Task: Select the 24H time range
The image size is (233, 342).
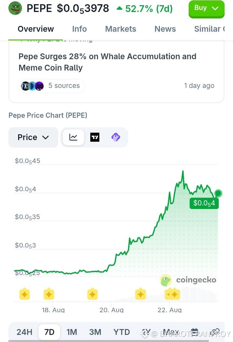Action: point(25,332)
